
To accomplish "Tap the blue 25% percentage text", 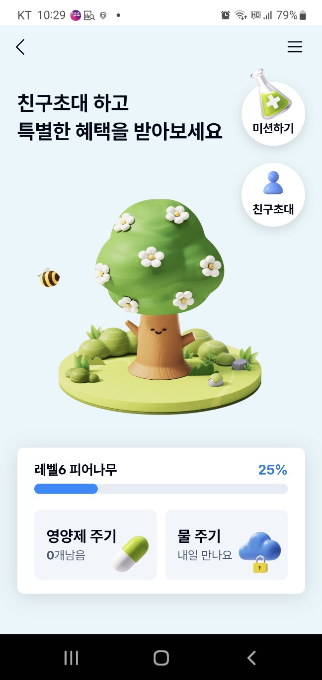I will point(272,470).
